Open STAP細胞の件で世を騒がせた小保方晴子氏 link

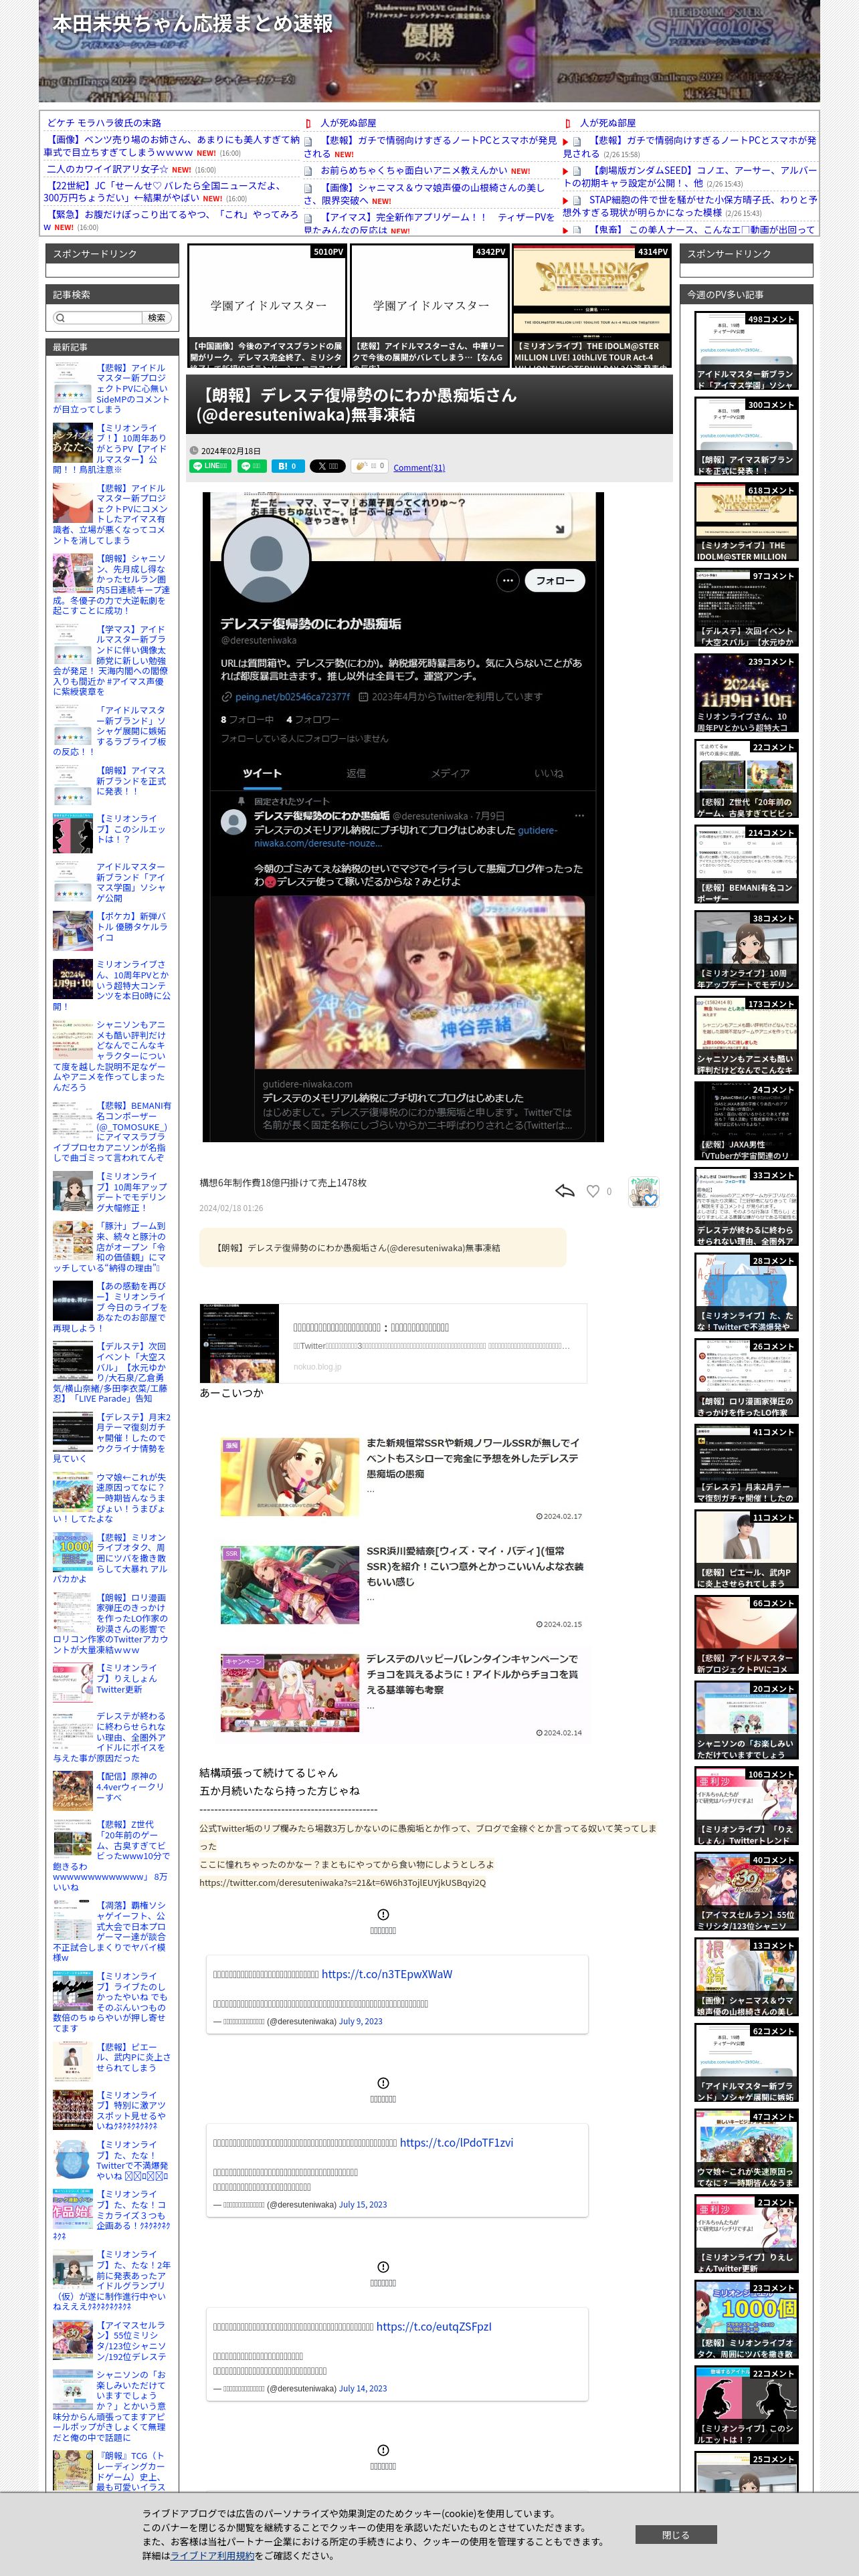[690, 205]
